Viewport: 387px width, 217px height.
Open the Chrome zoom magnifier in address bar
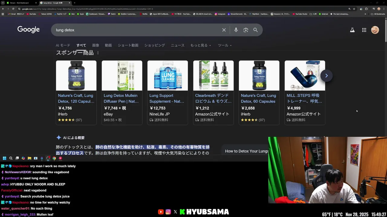(350, 9)
